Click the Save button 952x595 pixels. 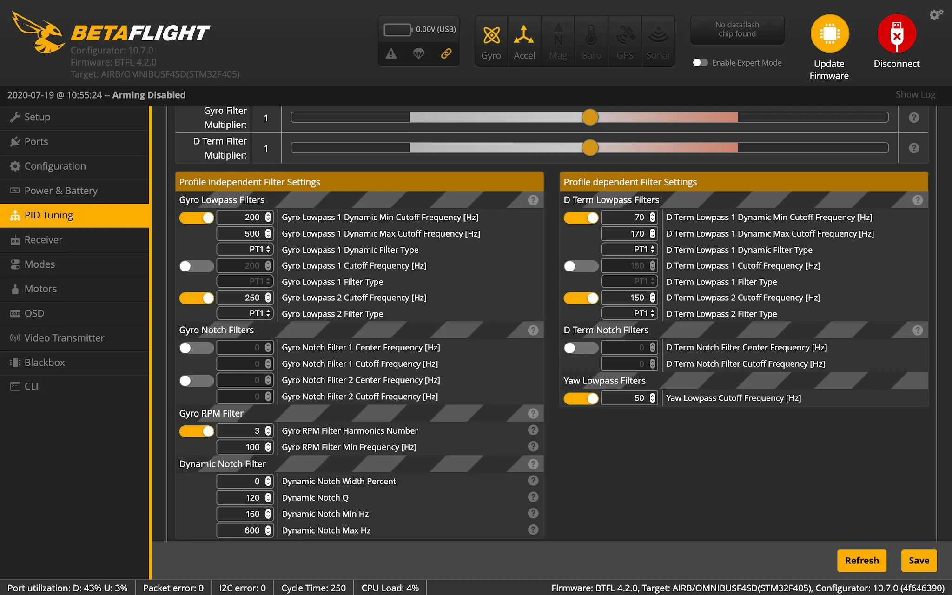tap(919, 560)
